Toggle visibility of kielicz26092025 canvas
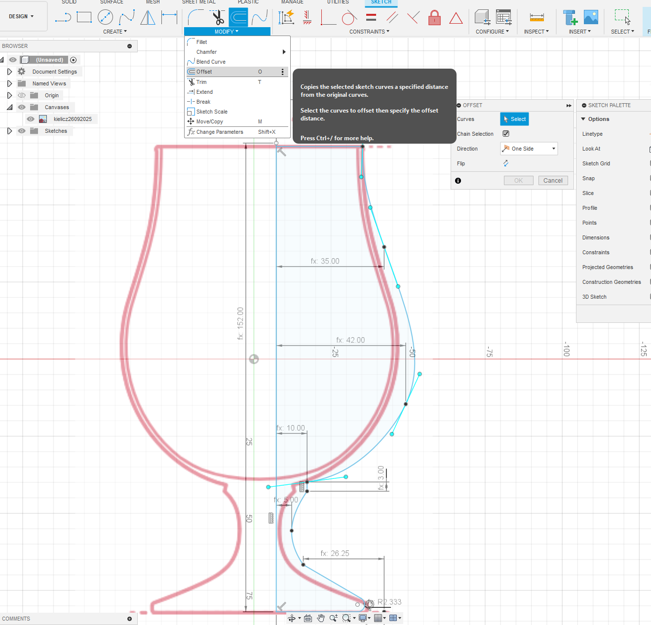The image size is (651, 625). tap(31, 119)
